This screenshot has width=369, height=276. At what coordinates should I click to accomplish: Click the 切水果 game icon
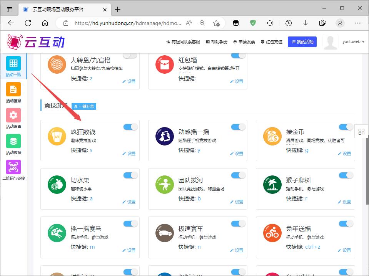[x=57, y=185]
